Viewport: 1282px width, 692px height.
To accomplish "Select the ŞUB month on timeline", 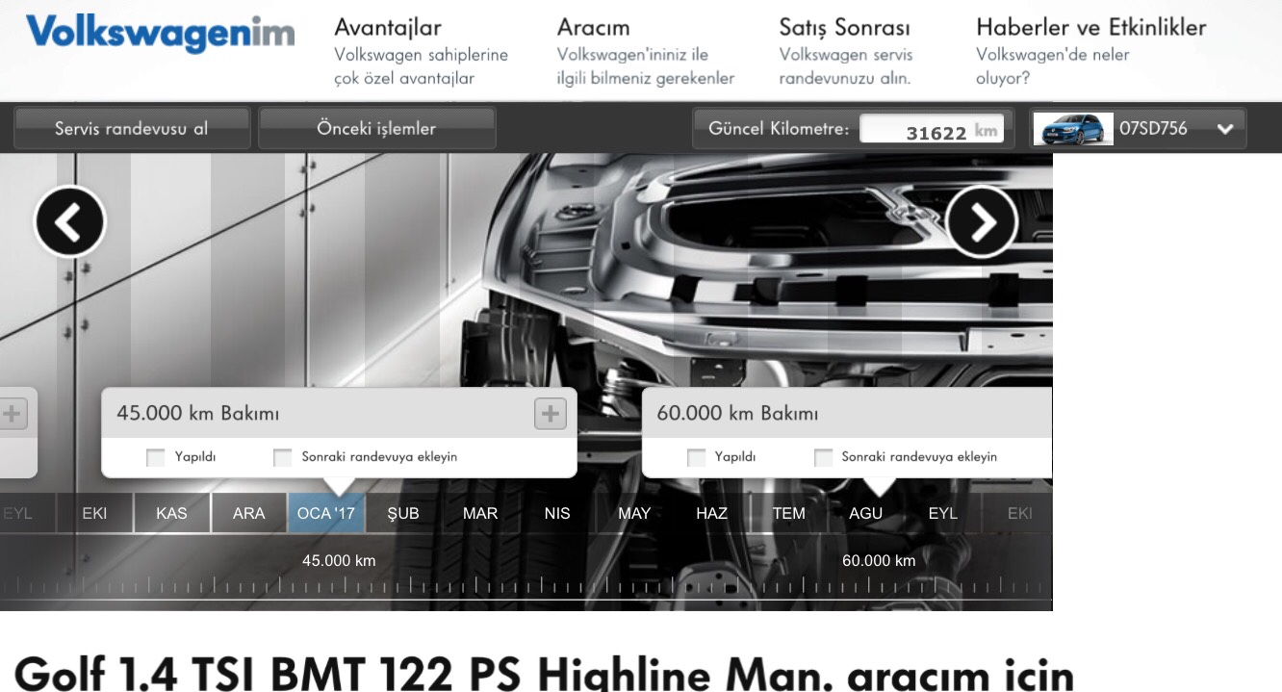I will pyautogui.click(x=403, y=513).
